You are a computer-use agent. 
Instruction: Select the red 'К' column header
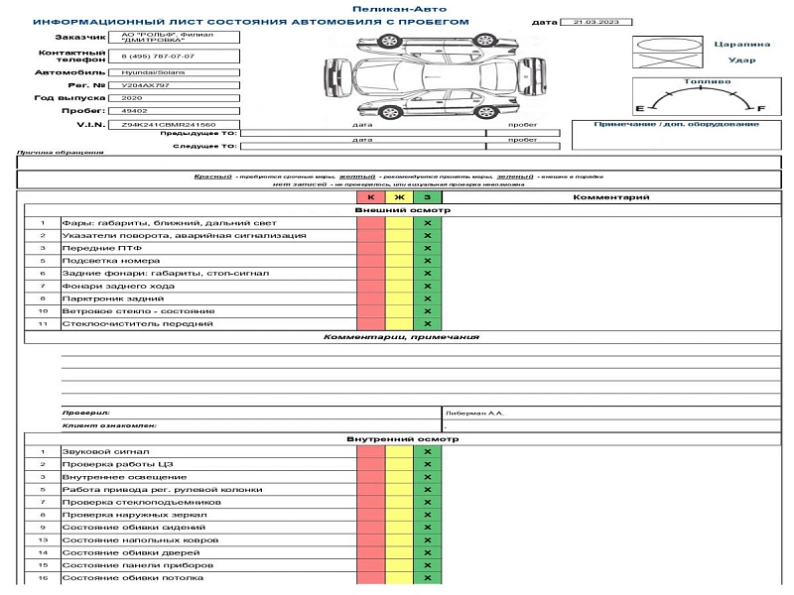click(370, 197)
